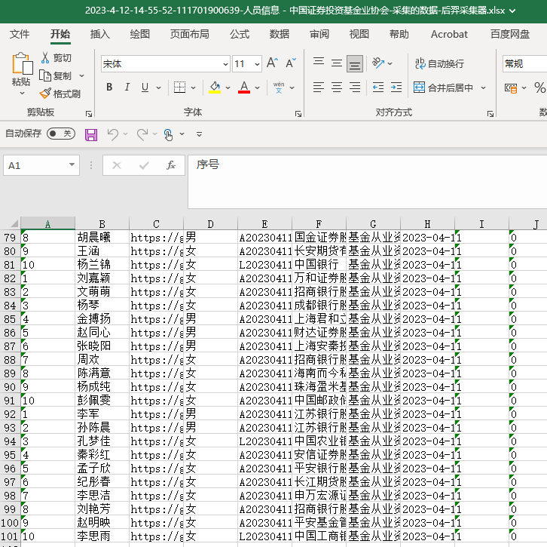Viewport: 547px width, 547px height.
Task: Click the insert function fx icon
Action: 171,165
